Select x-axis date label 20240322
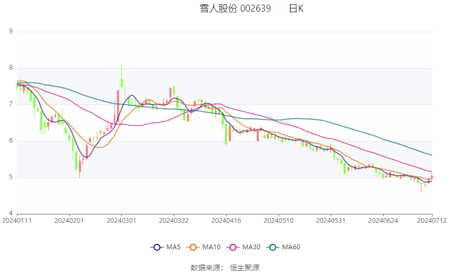The image size is (450, 273). point(174,221)
